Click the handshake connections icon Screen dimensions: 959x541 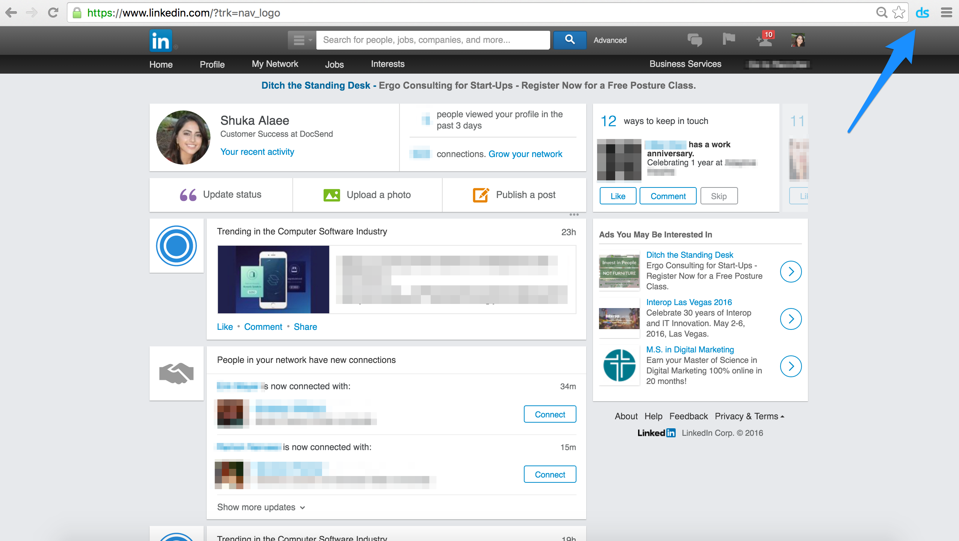(x=176, y=373)
